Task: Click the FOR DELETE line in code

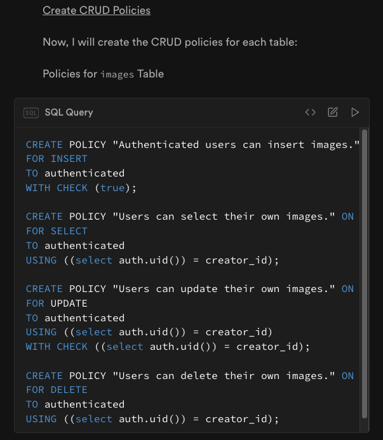Action: coord(57,390)
